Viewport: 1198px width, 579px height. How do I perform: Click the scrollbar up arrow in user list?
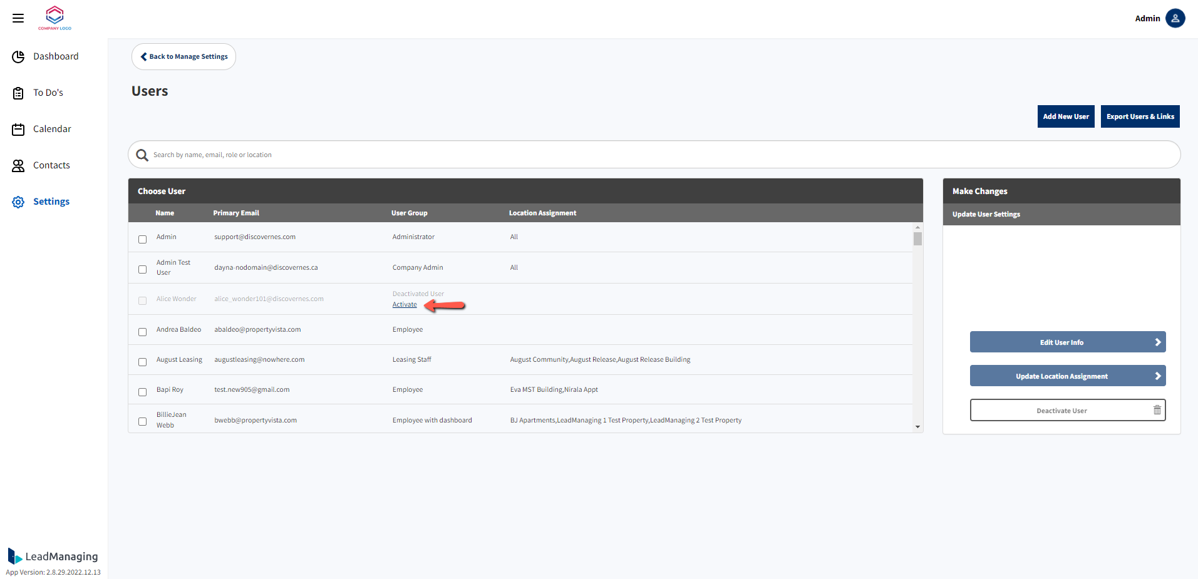[x=917, y=227]
